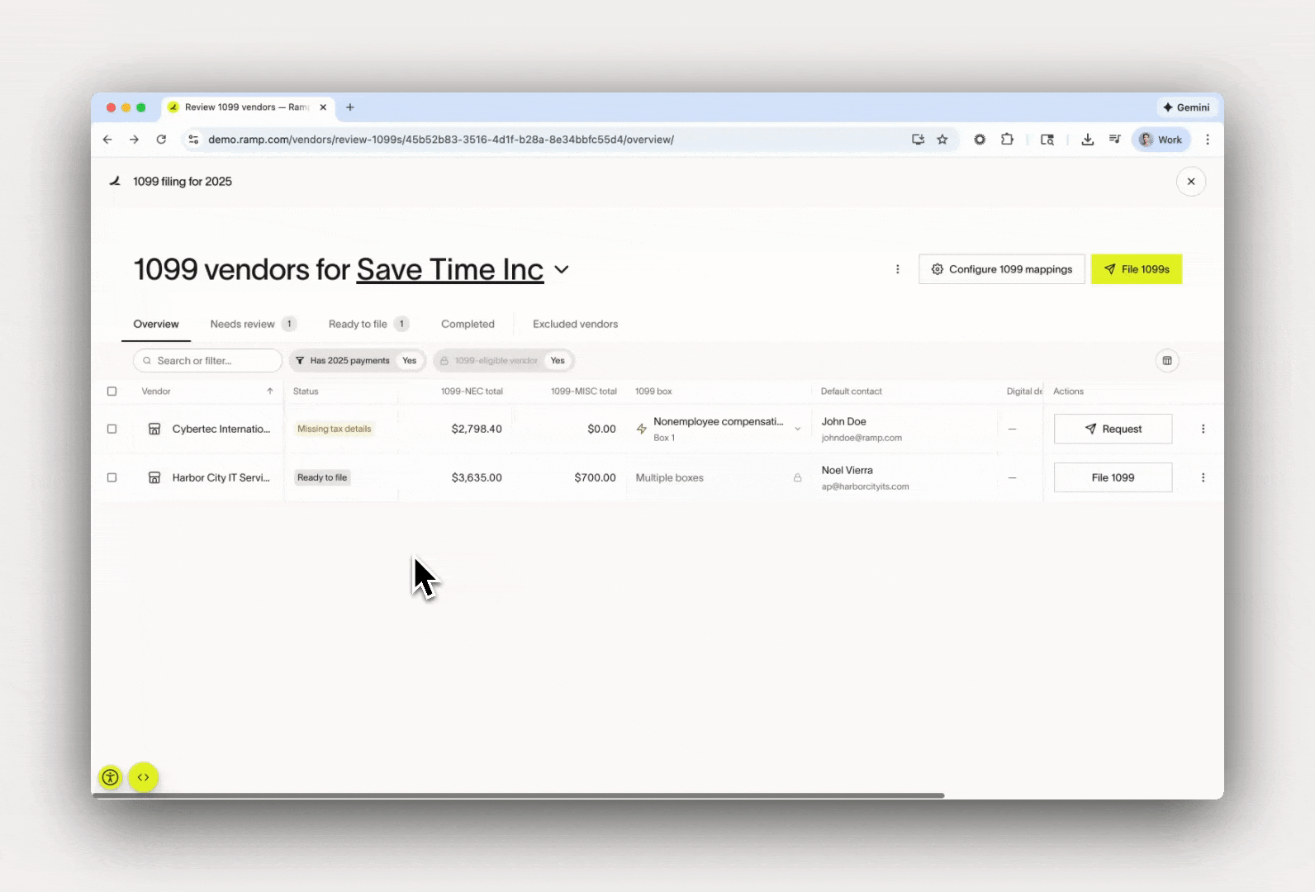Switch to the Completed tab
The height and width of the screenshot is (892, 1315).
(468, 324)
